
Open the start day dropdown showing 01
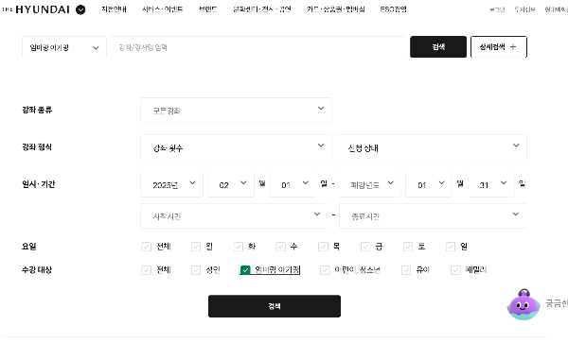[293, 184]
